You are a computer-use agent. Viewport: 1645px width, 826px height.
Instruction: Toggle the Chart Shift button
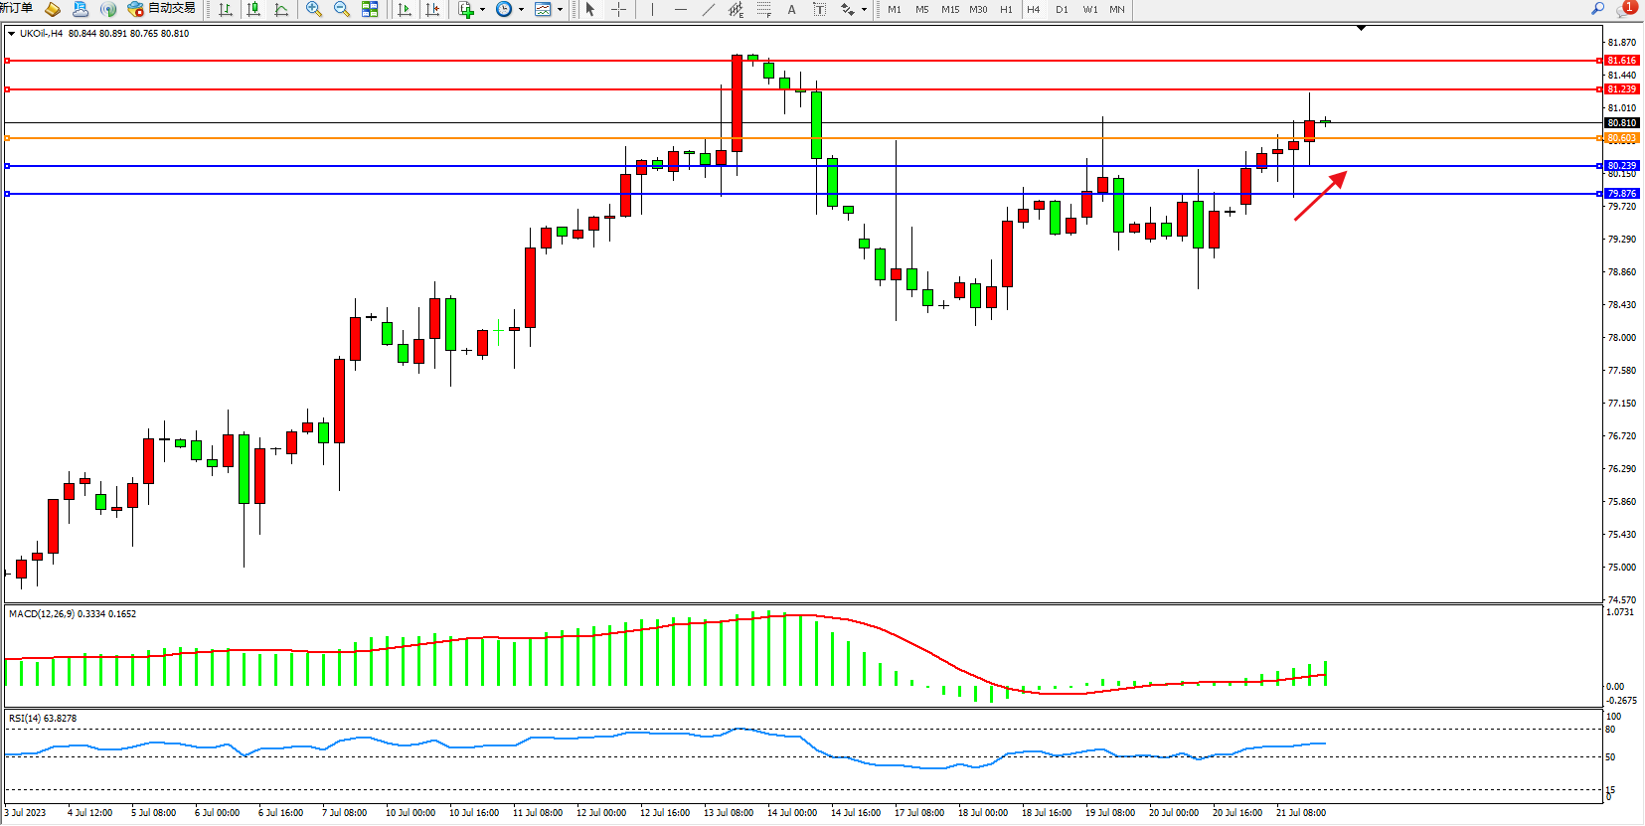click(x=432, y=9)
